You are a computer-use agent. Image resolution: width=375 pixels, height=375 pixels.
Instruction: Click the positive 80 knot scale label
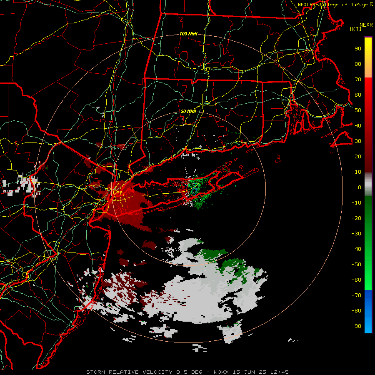point(358,64)
